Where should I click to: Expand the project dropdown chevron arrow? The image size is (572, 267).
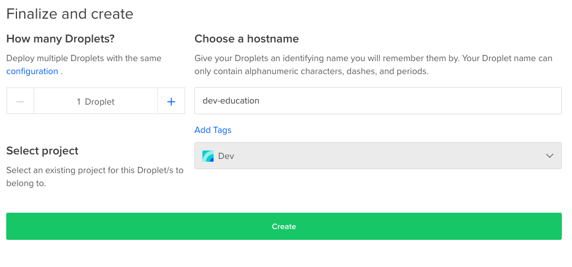click(549, 156)
